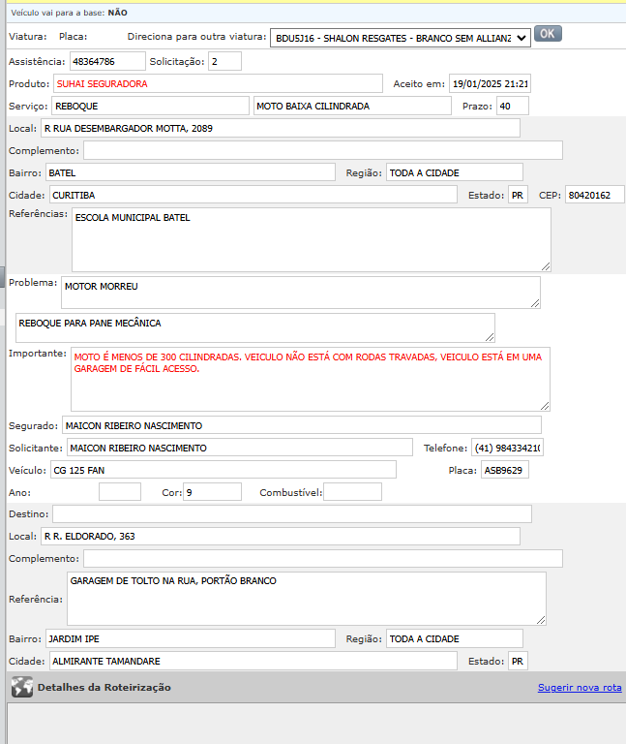Click the Veículo field CG 125 FAN

click(x=223, y=470)
